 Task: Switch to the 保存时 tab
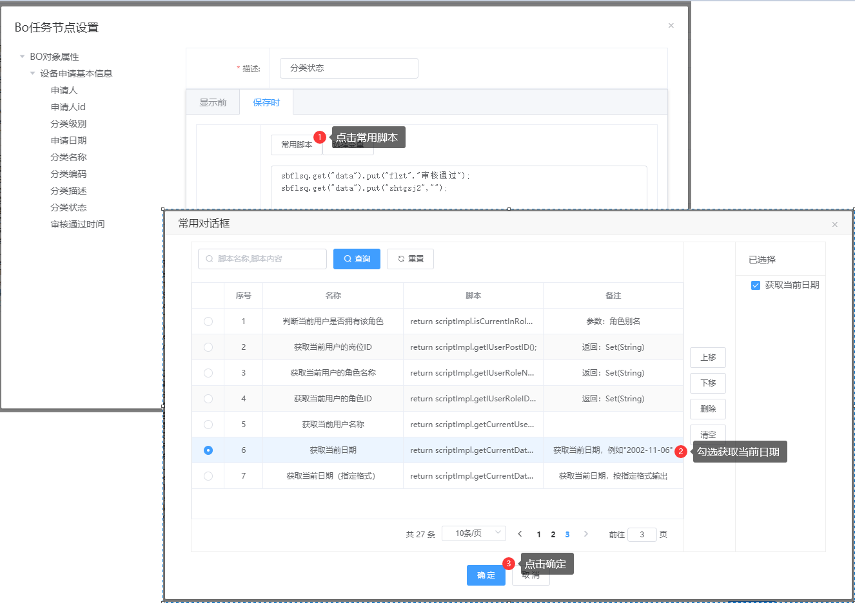click(266, 103)
